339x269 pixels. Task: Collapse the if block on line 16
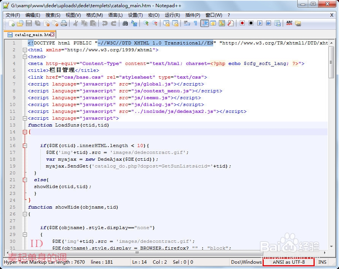pos(25,146)
